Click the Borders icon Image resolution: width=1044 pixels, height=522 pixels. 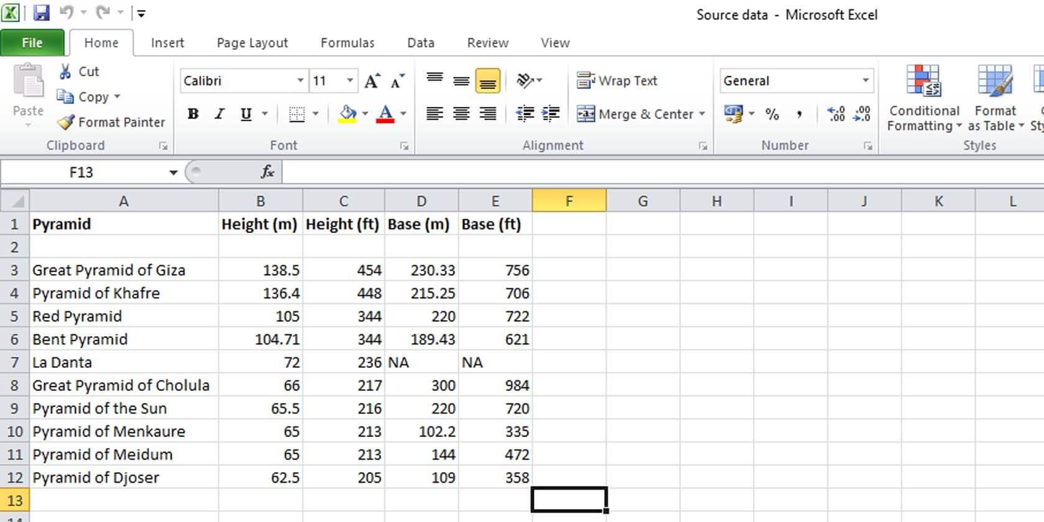[x=297, y=114]
